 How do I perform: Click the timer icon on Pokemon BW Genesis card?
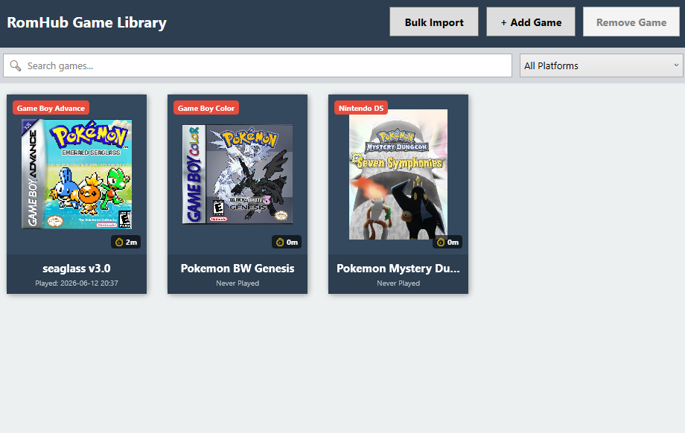pyautogui.click(x=280, y=243)
